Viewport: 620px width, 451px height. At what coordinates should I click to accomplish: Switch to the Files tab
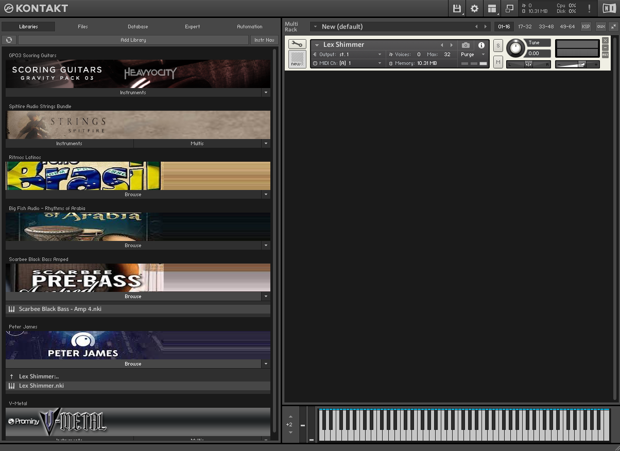click(83, 27)
